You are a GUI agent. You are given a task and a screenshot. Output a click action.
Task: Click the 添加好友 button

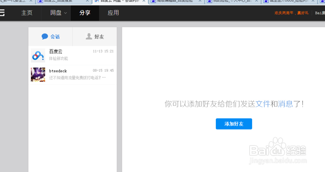[234, 124]
